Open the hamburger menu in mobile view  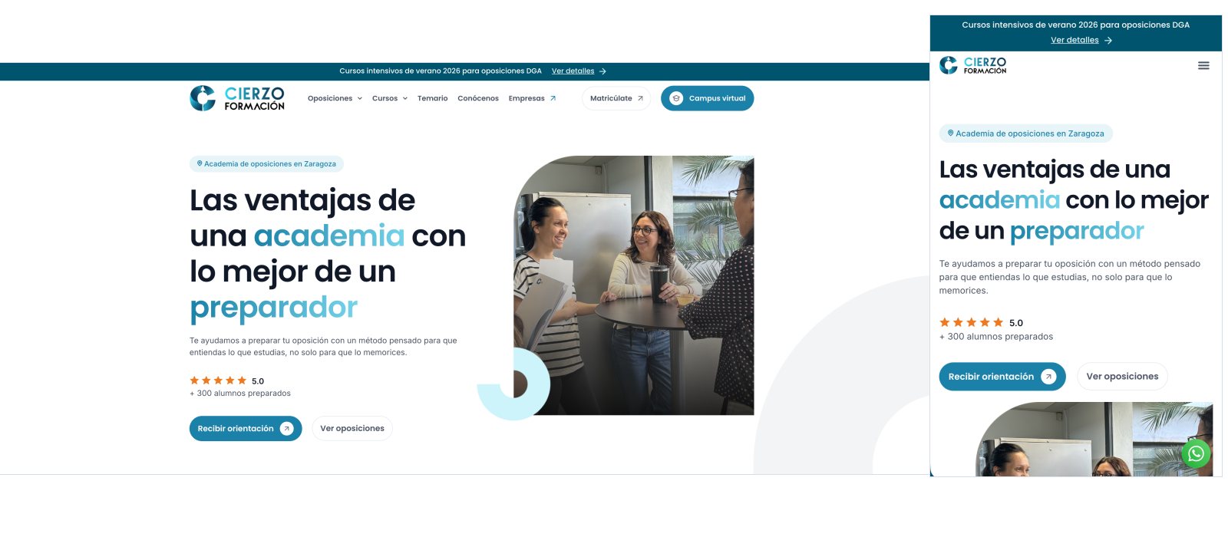1203,65
